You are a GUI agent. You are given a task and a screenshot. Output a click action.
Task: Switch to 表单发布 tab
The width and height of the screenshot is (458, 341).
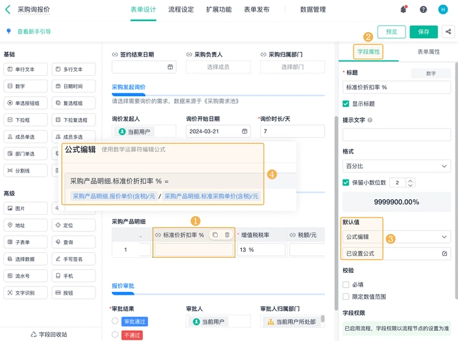pos(257,10)
